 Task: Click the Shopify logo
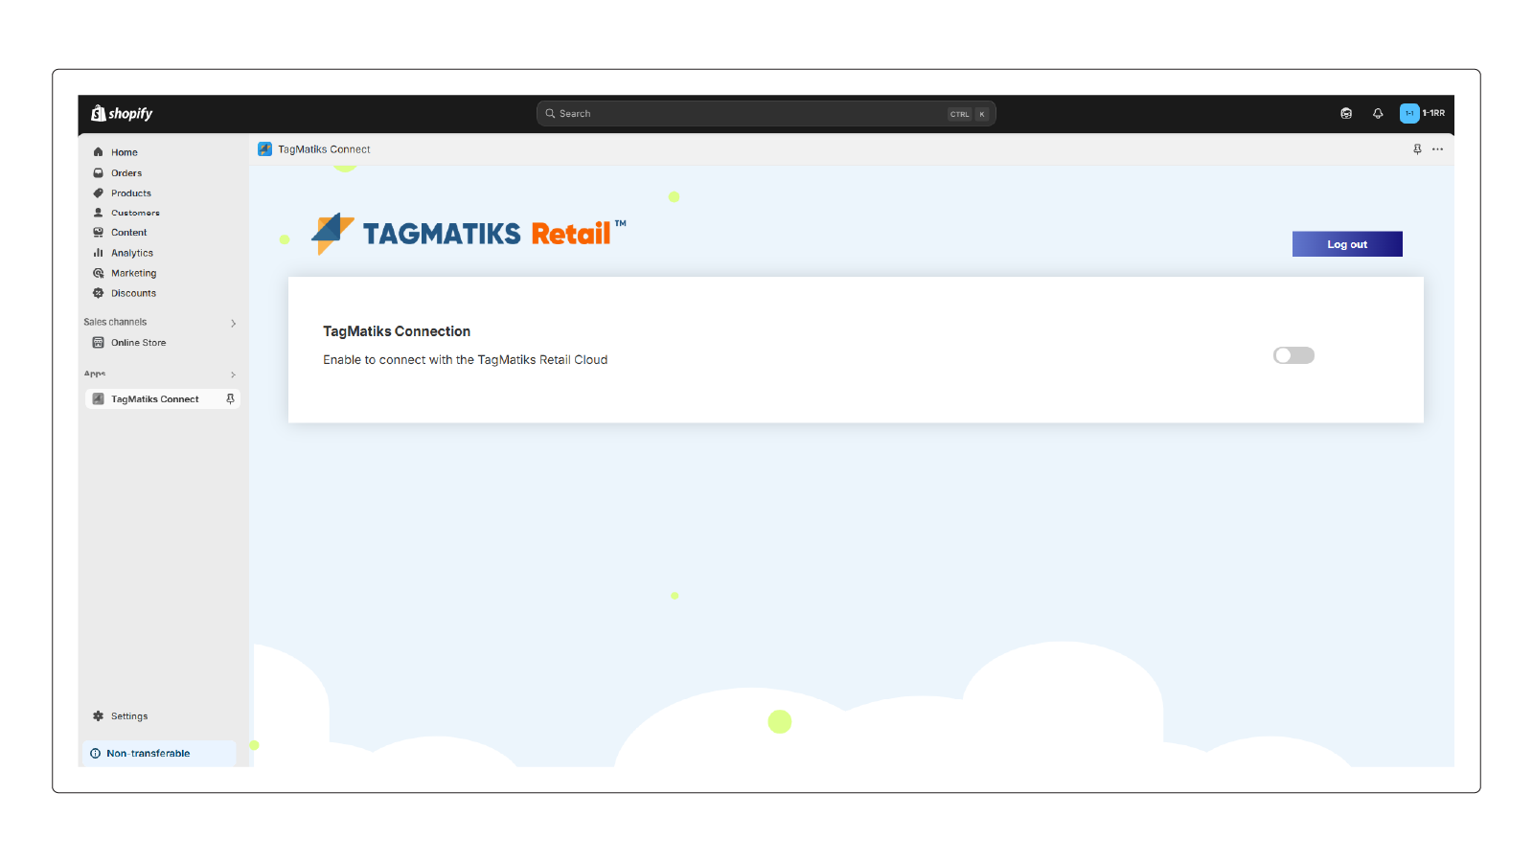(x=122, y=113)
